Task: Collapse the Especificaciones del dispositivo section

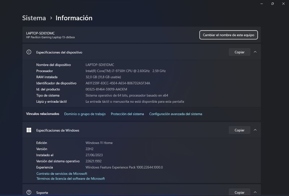Action: tap(255, 52)
